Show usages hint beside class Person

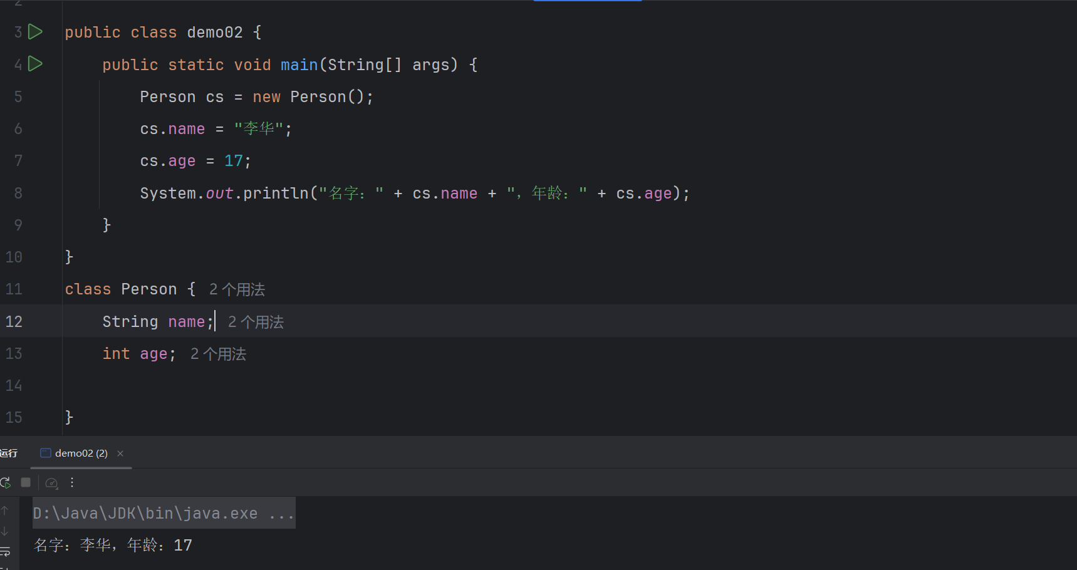(x=237, y=289)
